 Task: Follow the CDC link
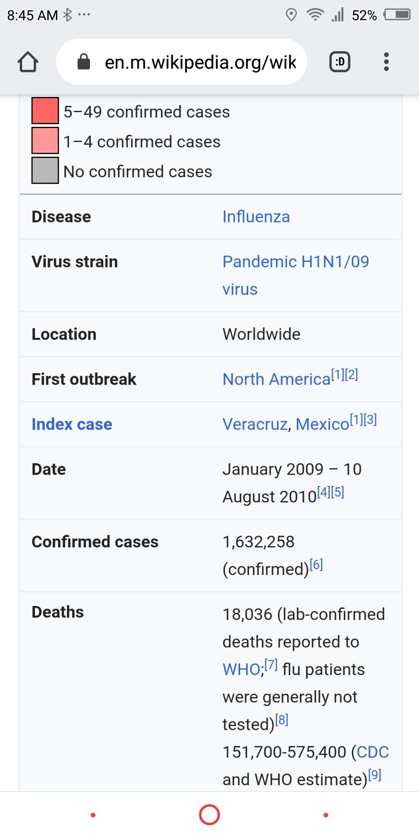click(372, 752)
